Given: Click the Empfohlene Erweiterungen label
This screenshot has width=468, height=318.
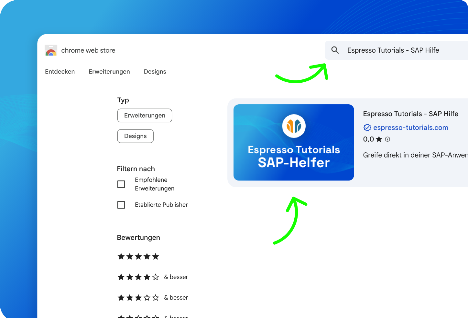Looking at the screenshot, I should pyautogui.click(x=155, y=184).
